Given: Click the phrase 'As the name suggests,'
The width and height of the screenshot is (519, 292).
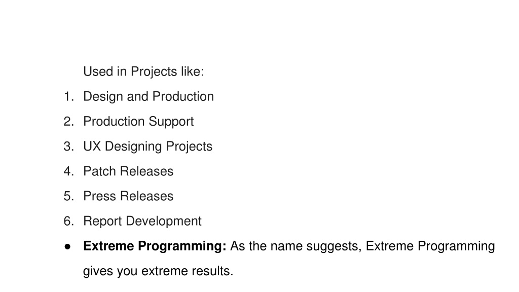Looking at the screenshot, I should (296, 246).
